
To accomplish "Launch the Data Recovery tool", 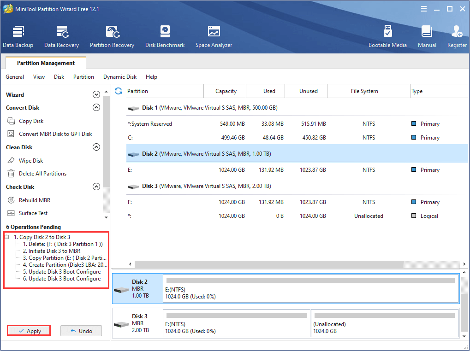I will (61, 36).
